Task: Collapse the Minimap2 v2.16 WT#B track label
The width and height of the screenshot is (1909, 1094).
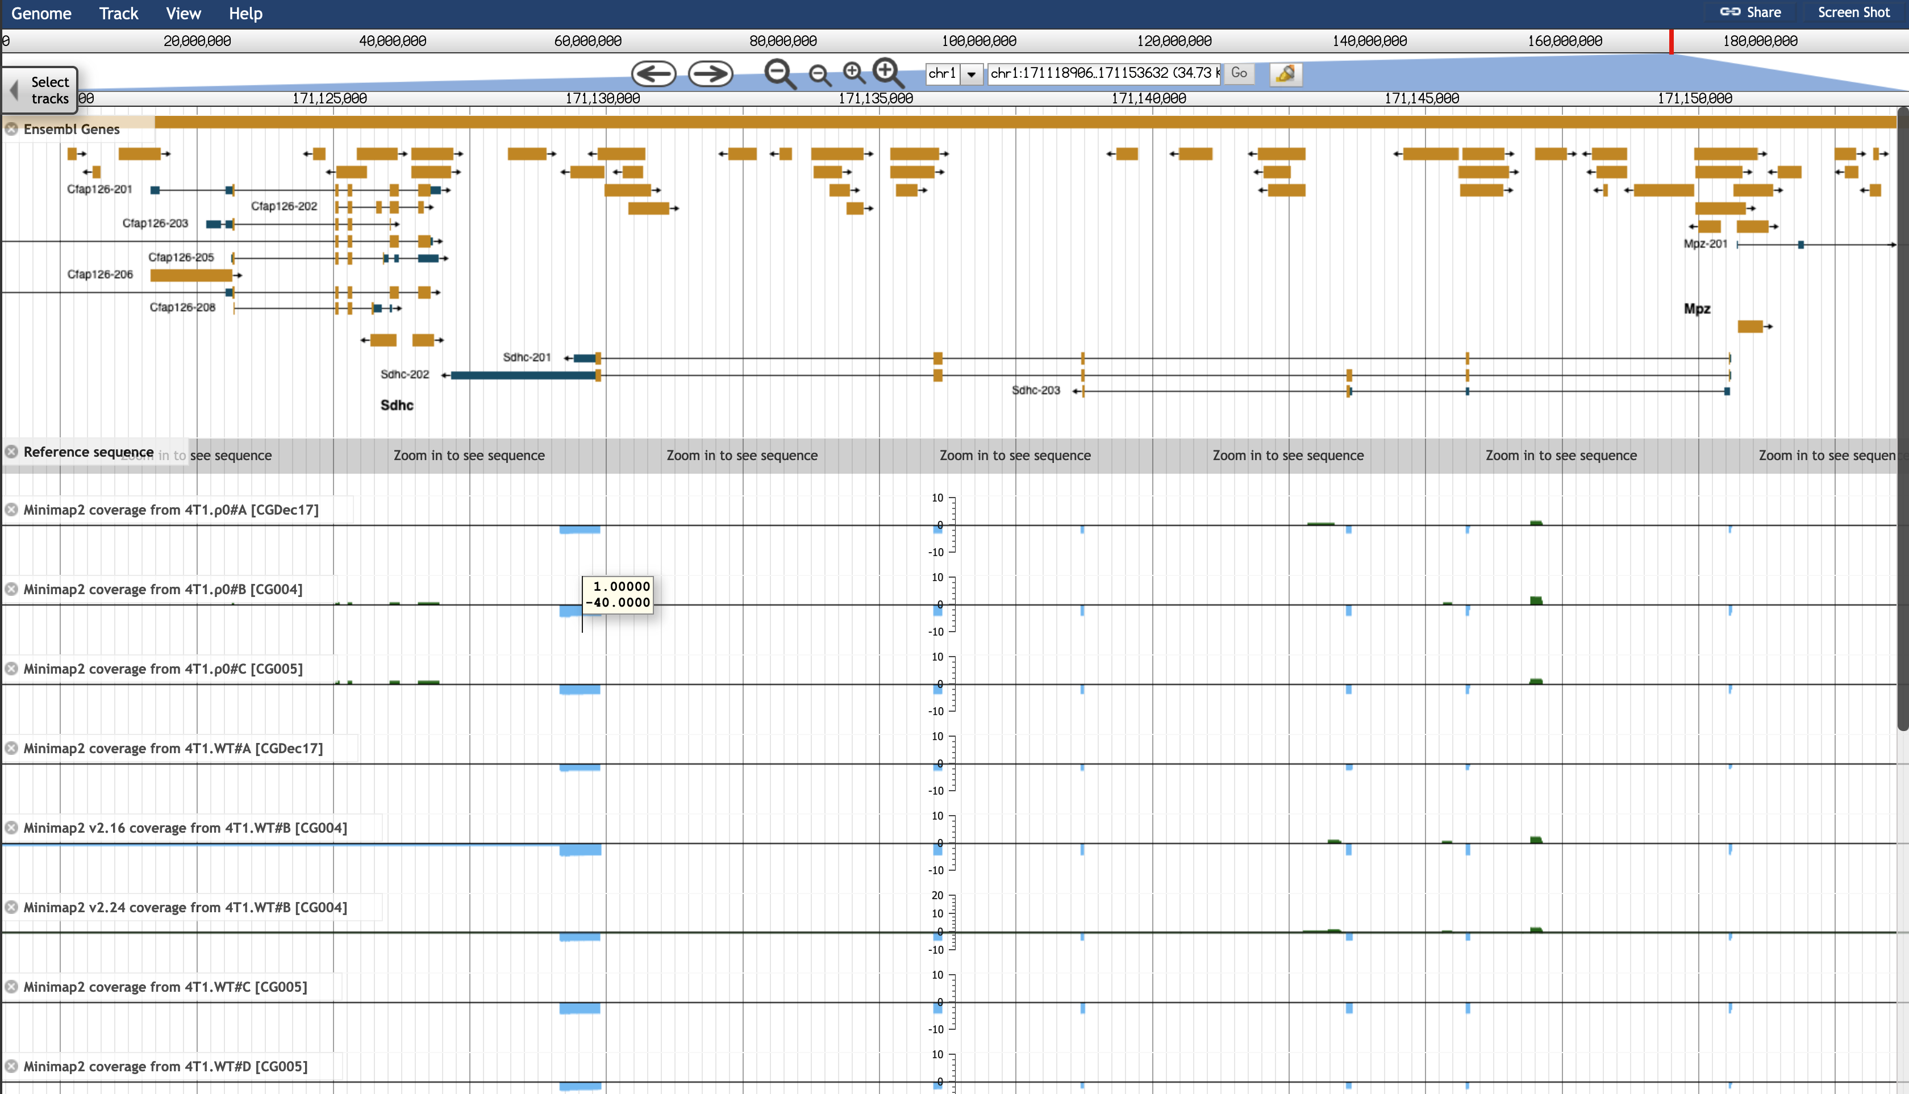Action: pos(11,827)
